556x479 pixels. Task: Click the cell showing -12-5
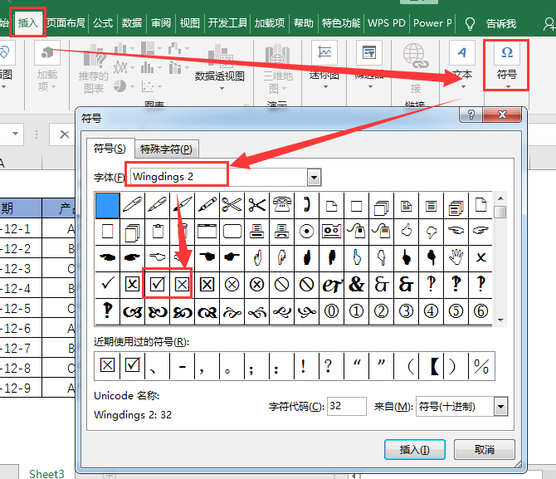(x=21, y=308)
